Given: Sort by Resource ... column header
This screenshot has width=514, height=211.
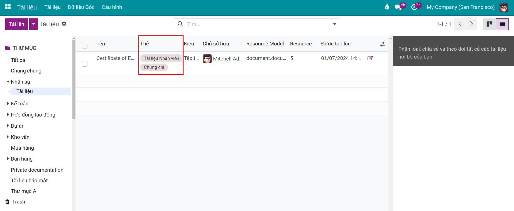Looking at the screenshot, I should click(x=303, y=44).
